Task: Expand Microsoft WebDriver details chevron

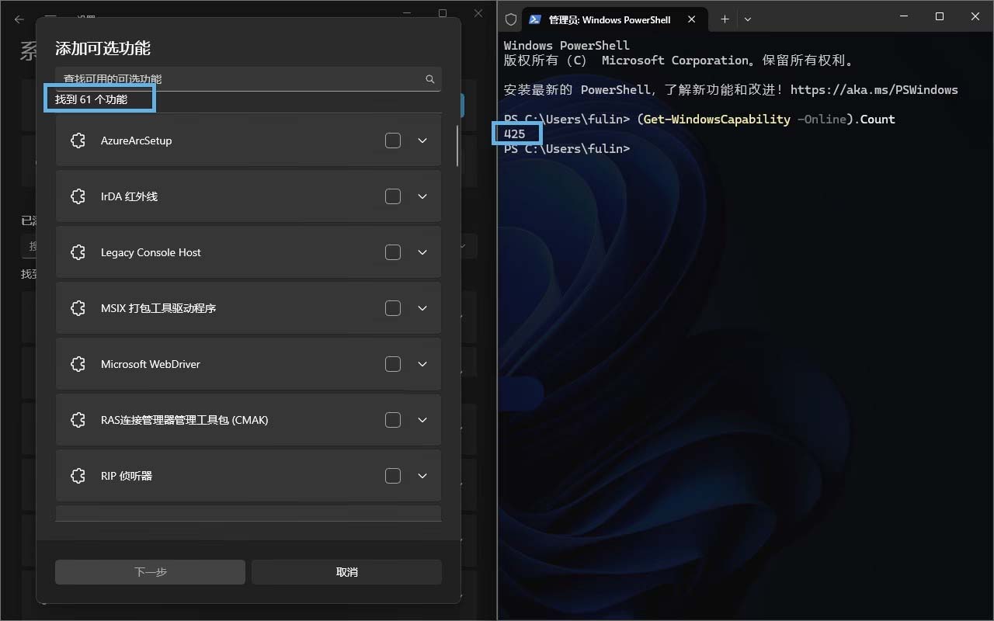Action: (x=422, y=364)
